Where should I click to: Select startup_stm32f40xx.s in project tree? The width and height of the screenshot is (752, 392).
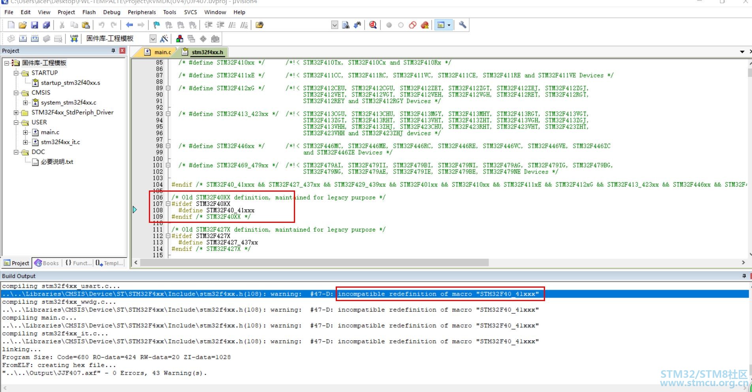[x=70, y=83]
